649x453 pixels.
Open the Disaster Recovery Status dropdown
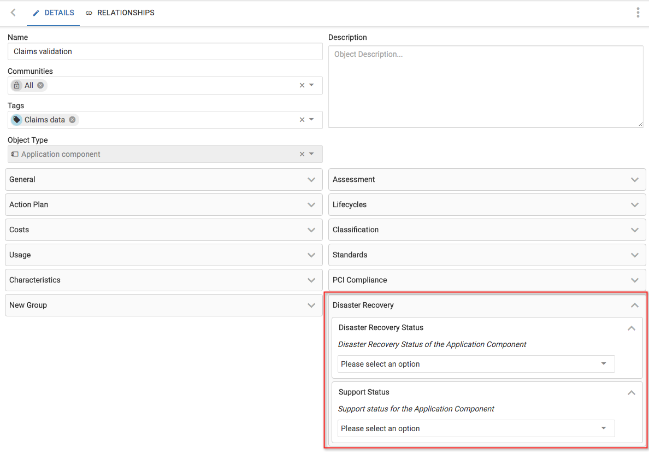coord(476,364)
